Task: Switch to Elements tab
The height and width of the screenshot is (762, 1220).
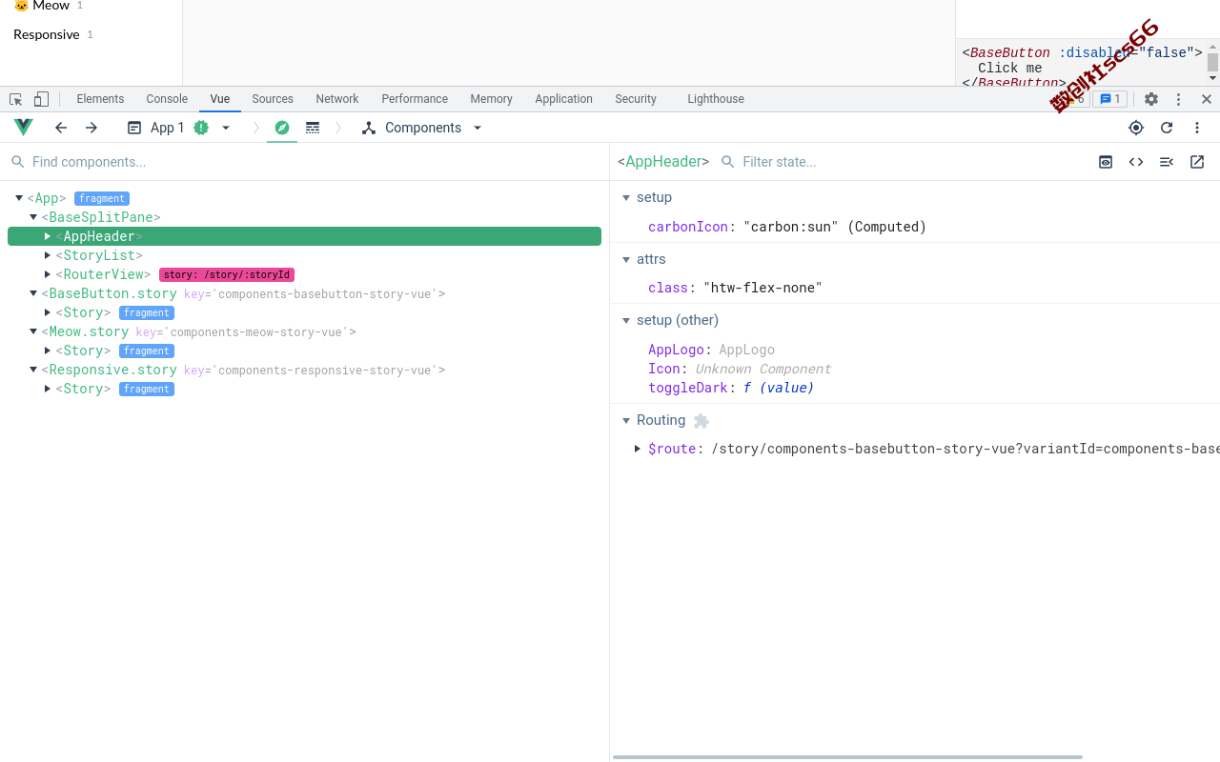Action: [x=100, y=99]
